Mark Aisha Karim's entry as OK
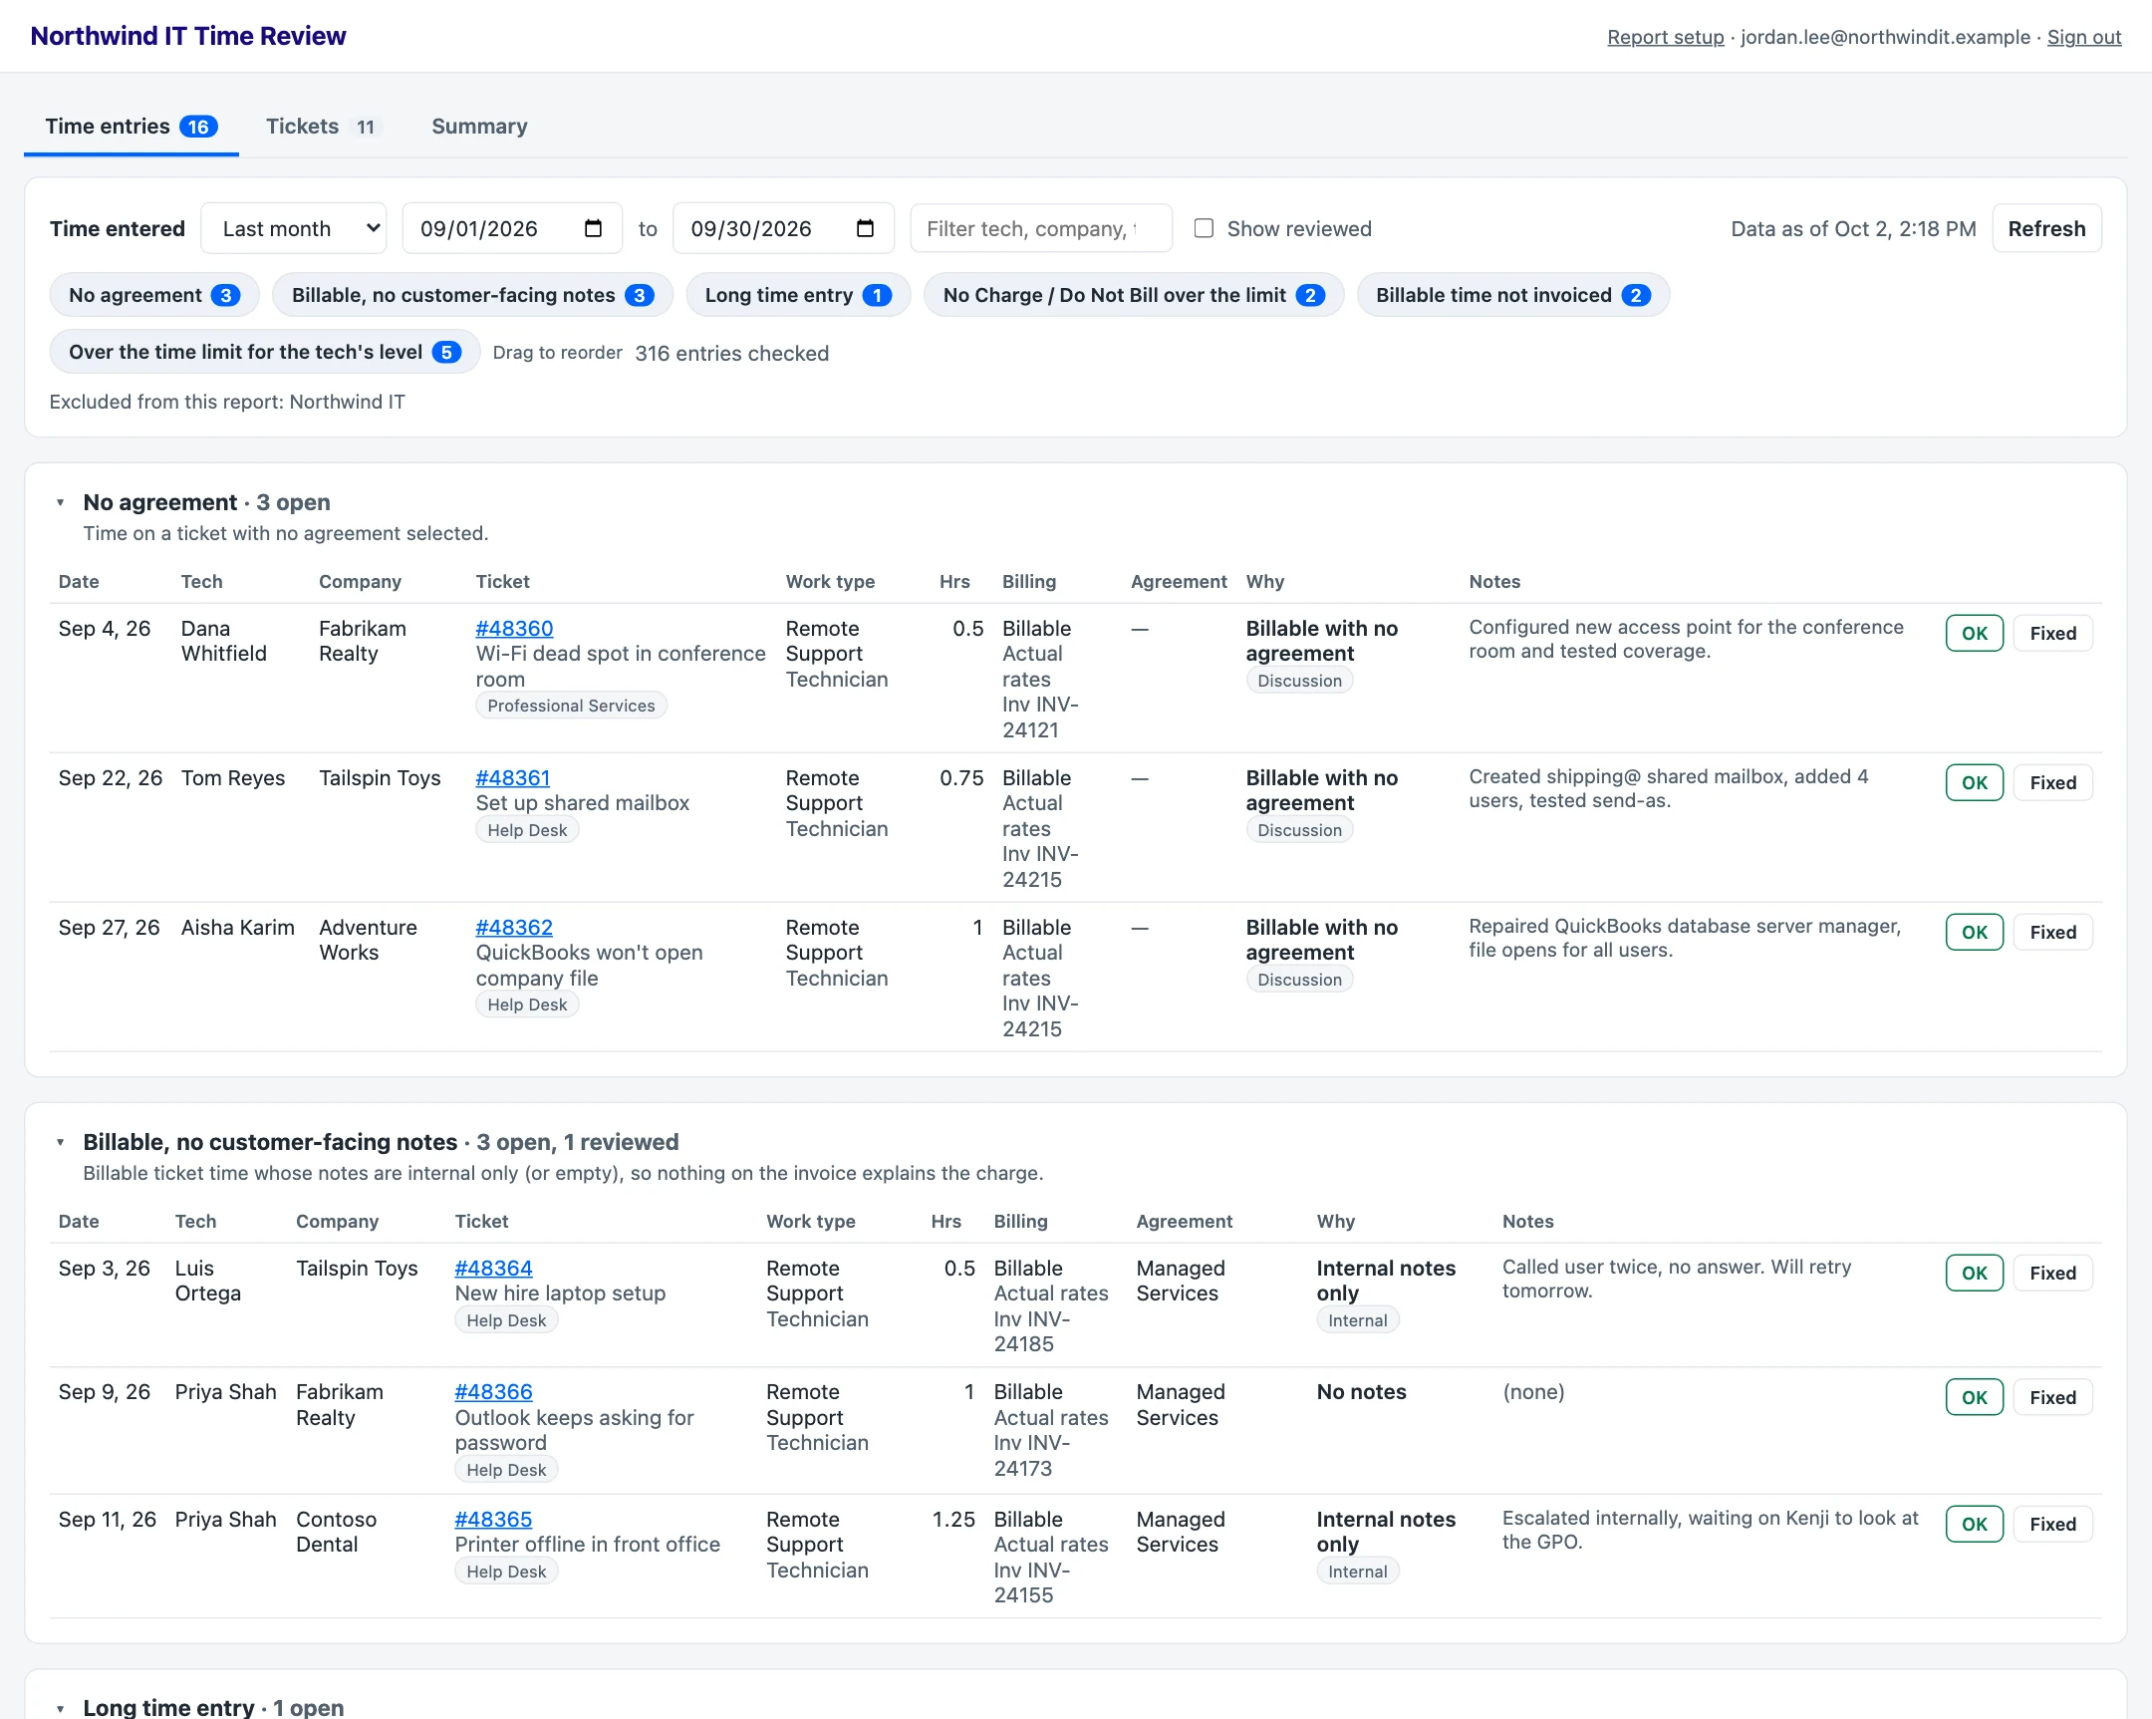 click(1974, 934)
